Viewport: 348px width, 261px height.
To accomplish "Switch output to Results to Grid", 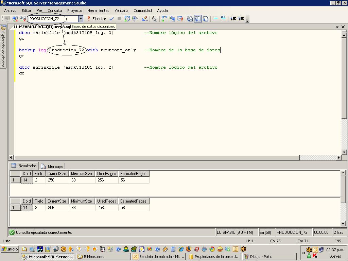I will tap(198, 19).
